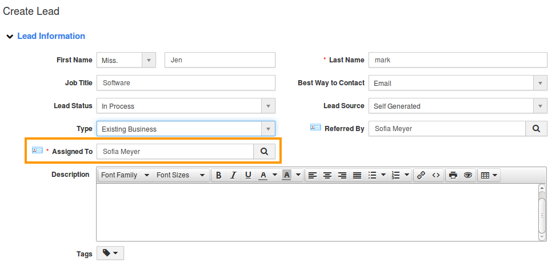The width and height of the screenshot is (560, 265).
Task: Click inside the Description text area
Action: point(317,212)
